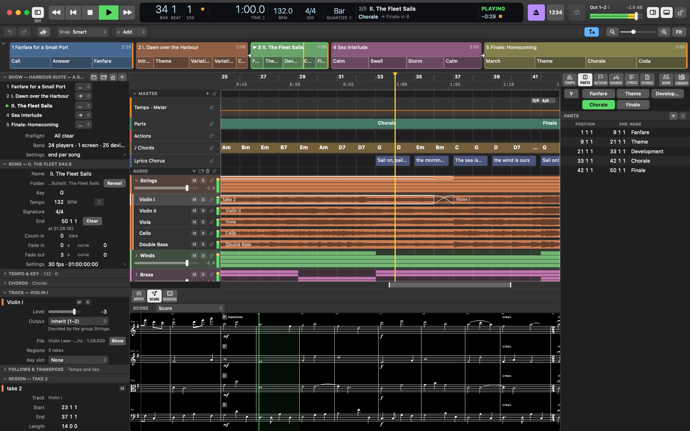The width and height of the screenshot is (690, 431).
Task: Click the metronome button in top bar
Action: (x=536, y=12)
